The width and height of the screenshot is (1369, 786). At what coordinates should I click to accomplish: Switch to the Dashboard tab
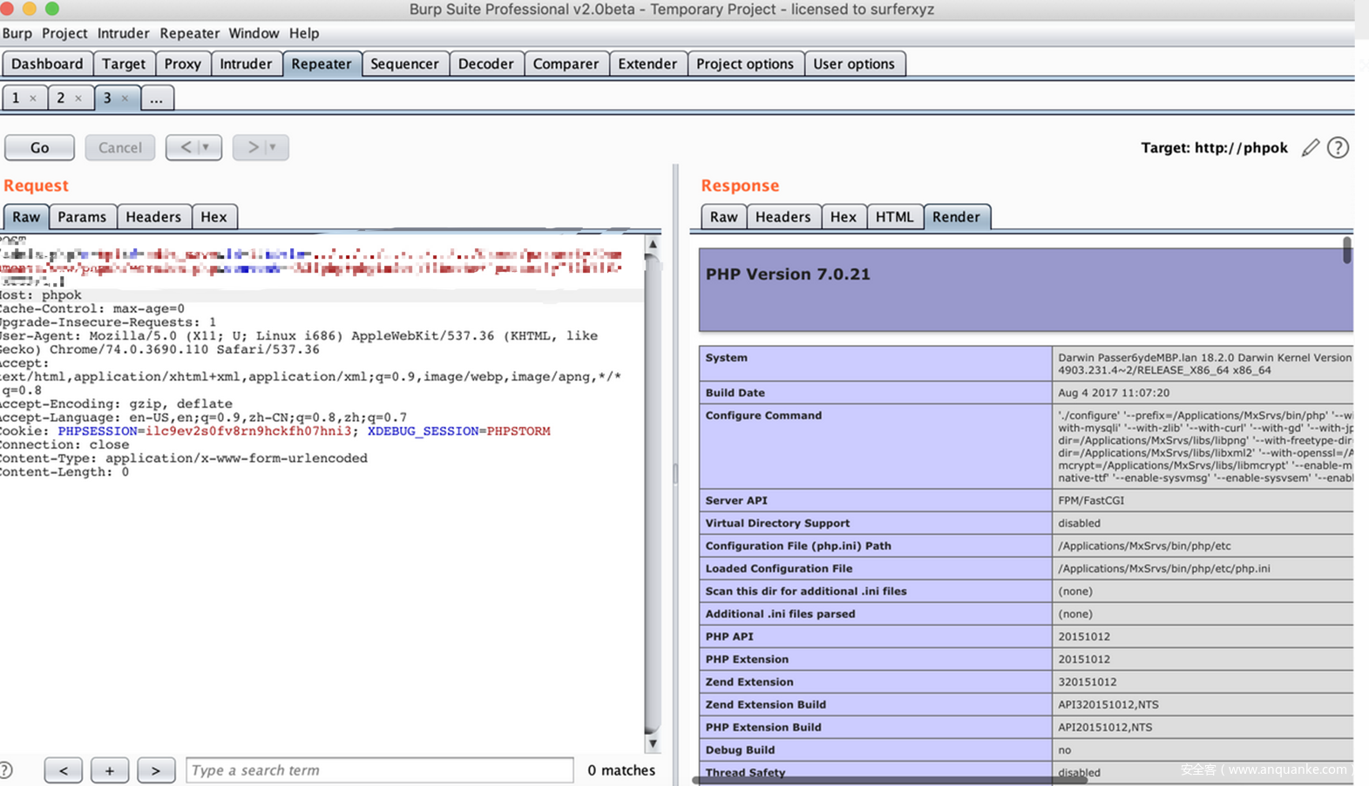point(47,64)
